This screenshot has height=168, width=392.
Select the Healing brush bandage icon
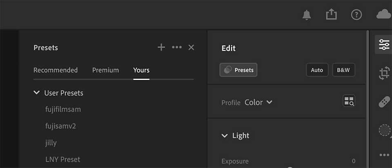click(384, 102)
